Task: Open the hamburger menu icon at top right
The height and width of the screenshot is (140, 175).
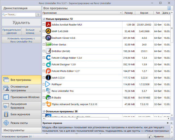Action: point(169,8)
